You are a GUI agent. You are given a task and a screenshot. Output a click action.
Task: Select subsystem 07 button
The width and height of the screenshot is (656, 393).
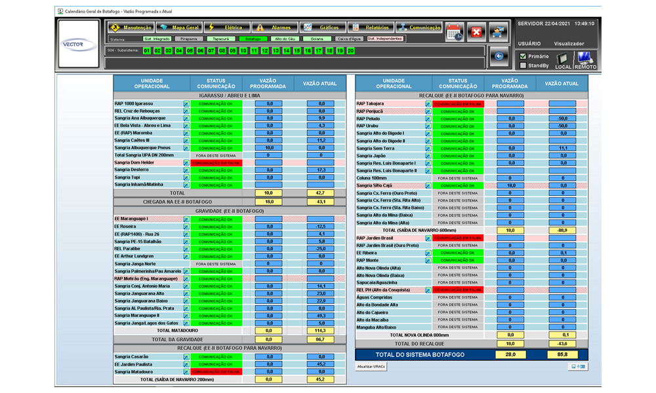click(211, 50)
